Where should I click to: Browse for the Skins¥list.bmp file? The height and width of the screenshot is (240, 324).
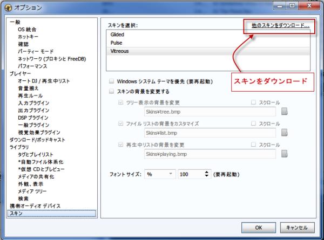point(285,133)
